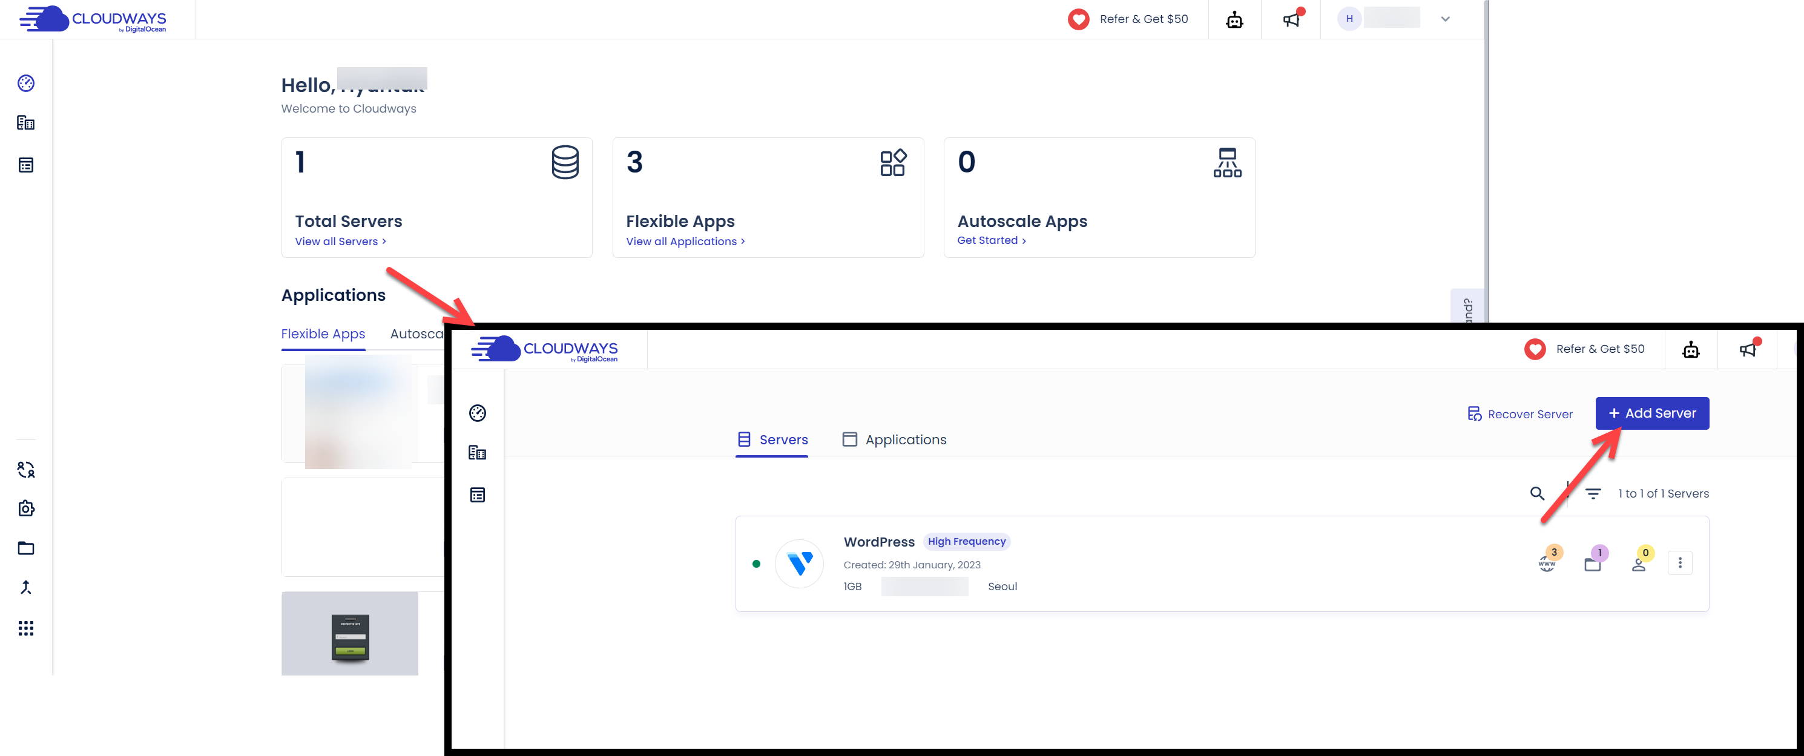This screenshot has width=1804, height=756.
Task: Click View all Servers link
Action: click(x=340, y=242)
